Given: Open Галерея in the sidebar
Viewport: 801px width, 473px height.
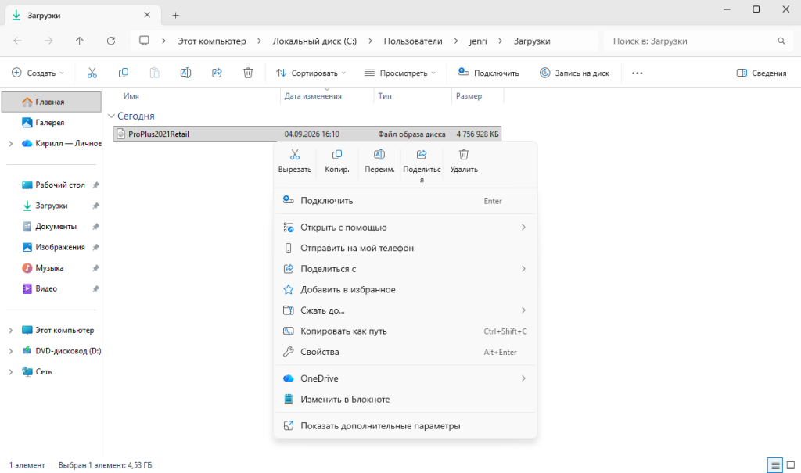Looking at the screenshot, I should [x=52, y=123].
